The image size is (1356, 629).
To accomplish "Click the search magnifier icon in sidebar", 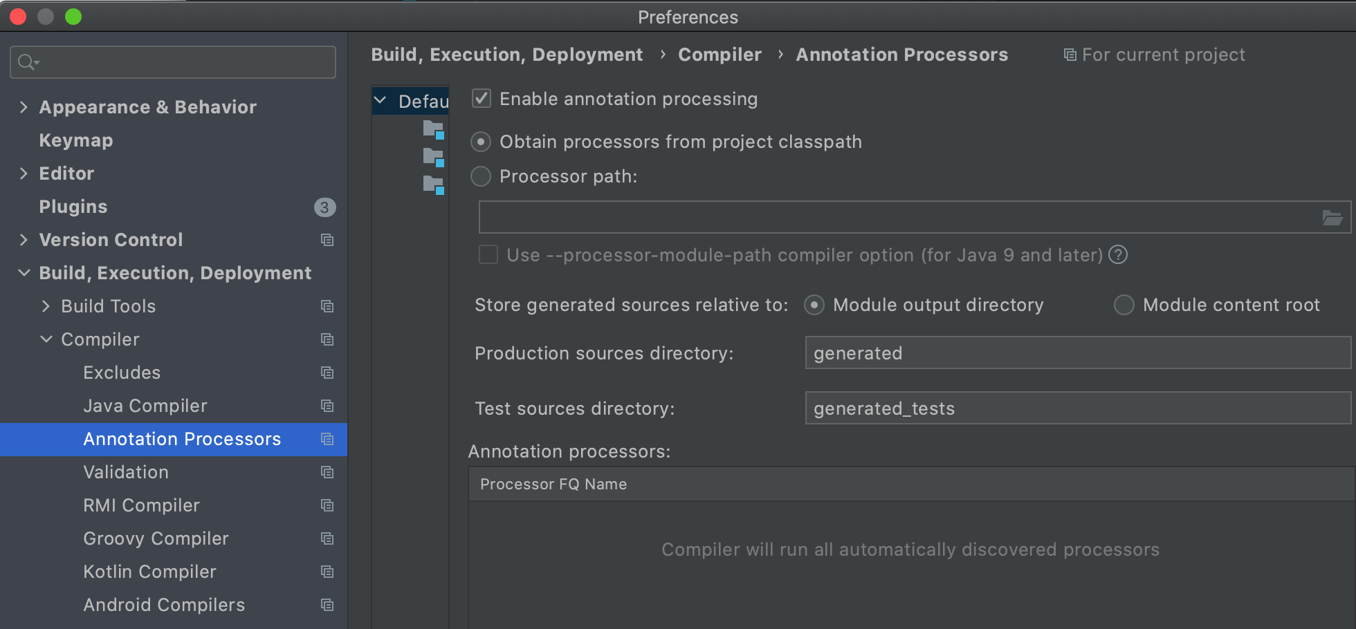I will pos(27,62).
